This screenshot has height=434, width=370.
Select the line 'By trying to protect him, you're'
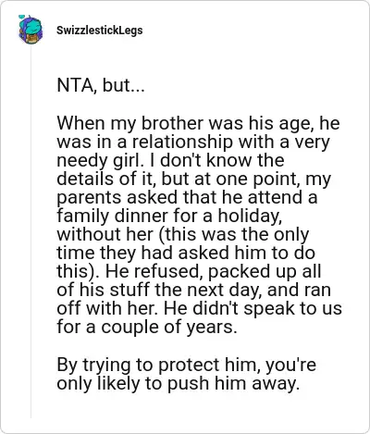pos(186,365)
